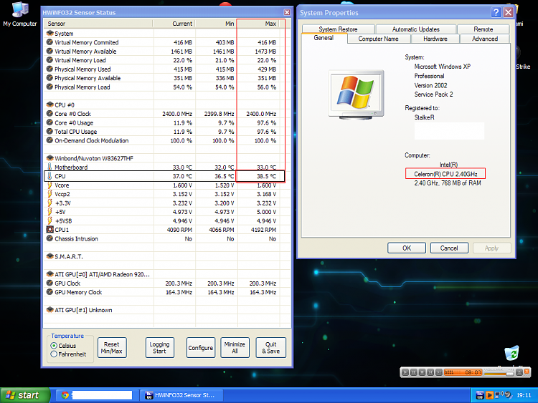538x403 pixels.
Task: Open the network connection tray icon
Action: 499,395
